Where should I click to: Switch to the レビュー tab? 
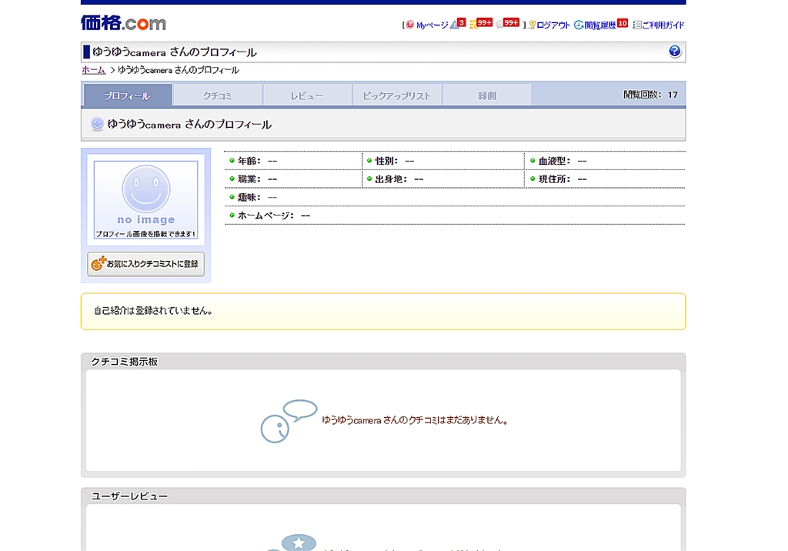tap(306, 95)
